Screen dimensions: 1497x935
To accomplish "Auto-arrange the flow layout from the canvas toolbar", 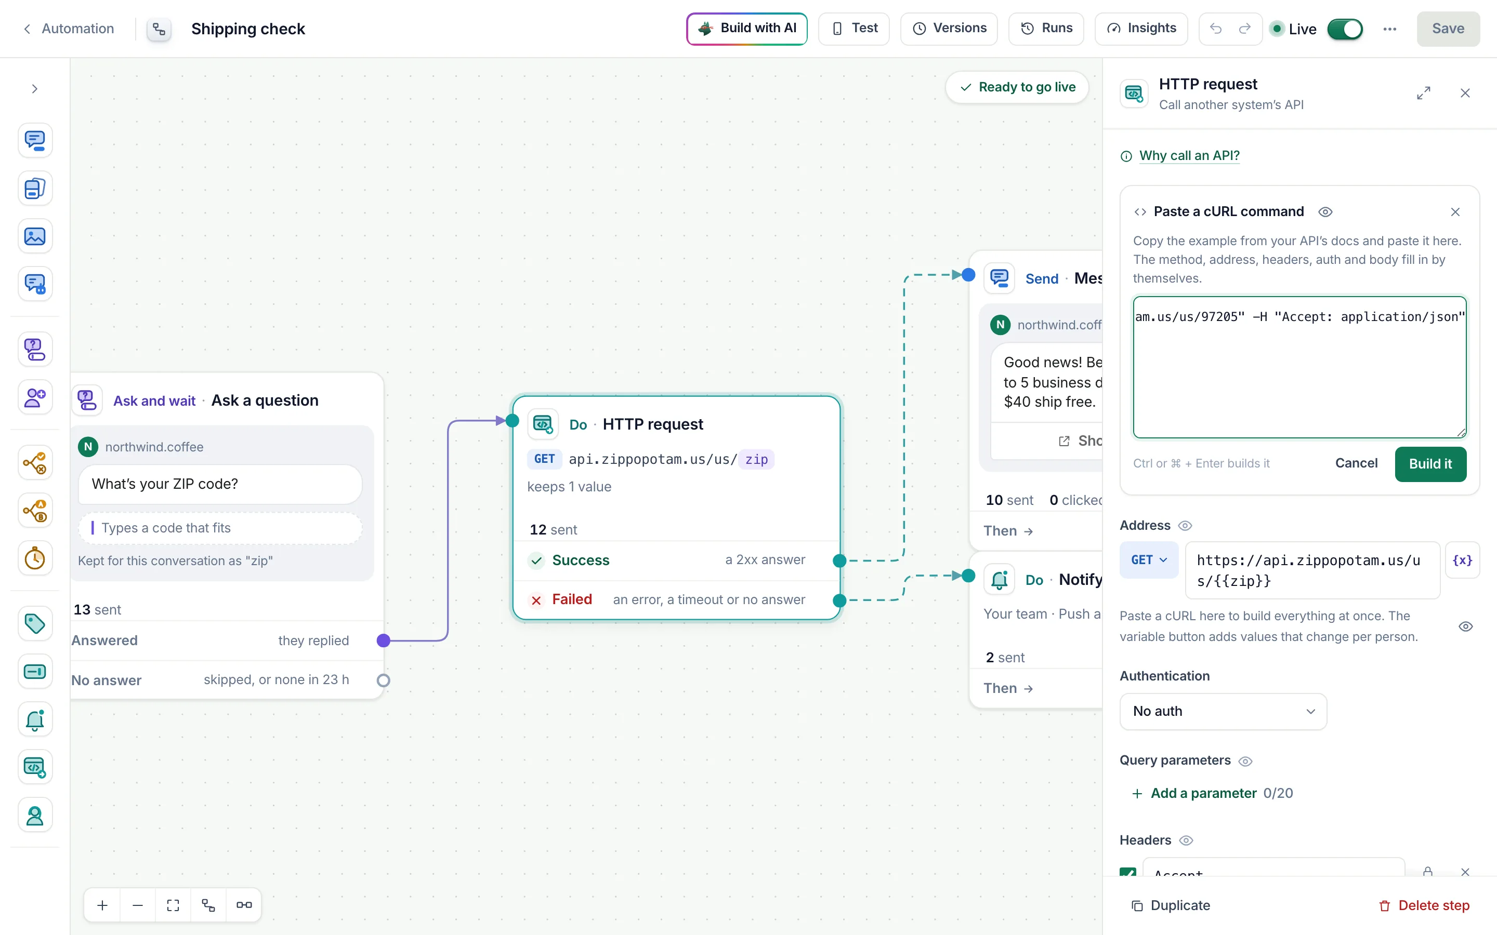I will 208,905.
